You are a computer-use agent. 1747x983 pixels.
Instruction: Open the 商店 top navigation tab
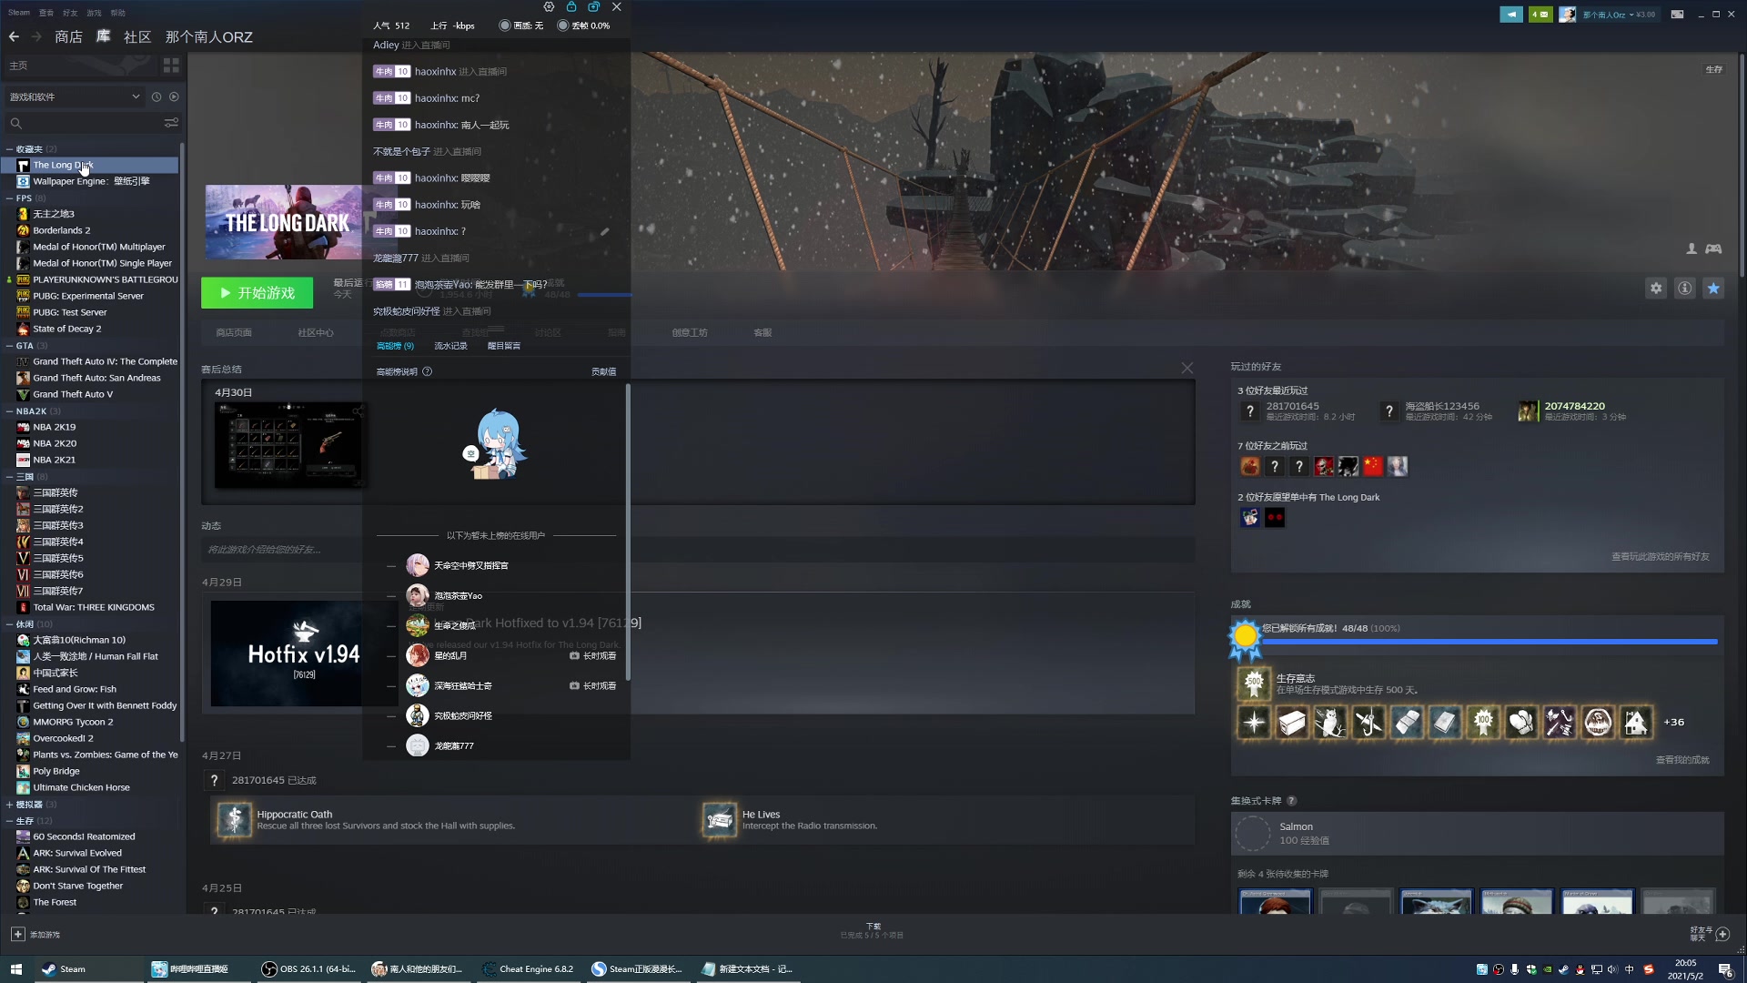coord(68,37)
